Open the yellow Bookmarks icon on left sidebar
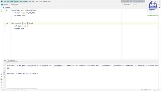This screenshot has height=91, width=161. coord(2,11)
